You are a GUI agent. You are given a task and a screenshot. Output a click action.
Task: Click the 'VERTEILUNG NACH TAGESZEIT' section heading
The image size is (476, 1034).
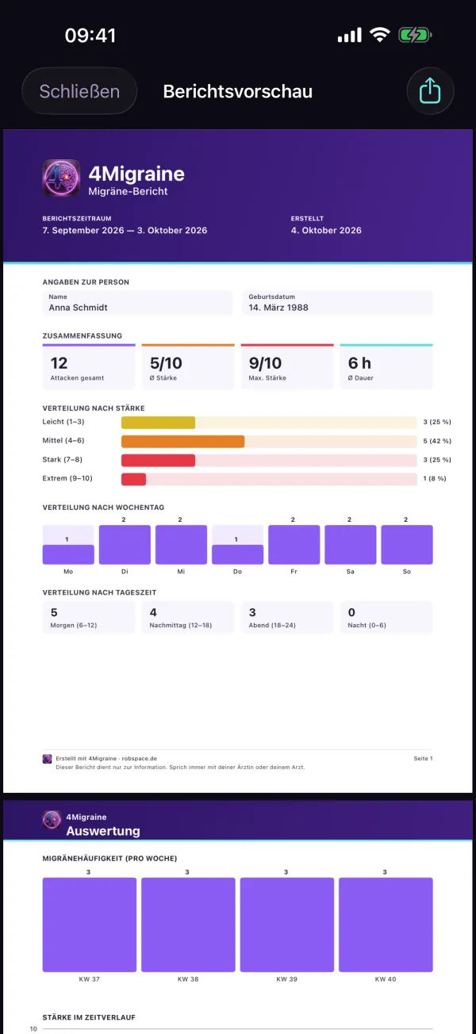[x=100, y=592]
